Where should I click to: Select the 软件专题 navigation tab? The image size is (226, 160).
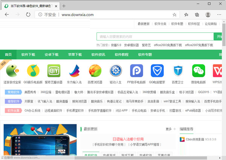(x=145, y=54)
